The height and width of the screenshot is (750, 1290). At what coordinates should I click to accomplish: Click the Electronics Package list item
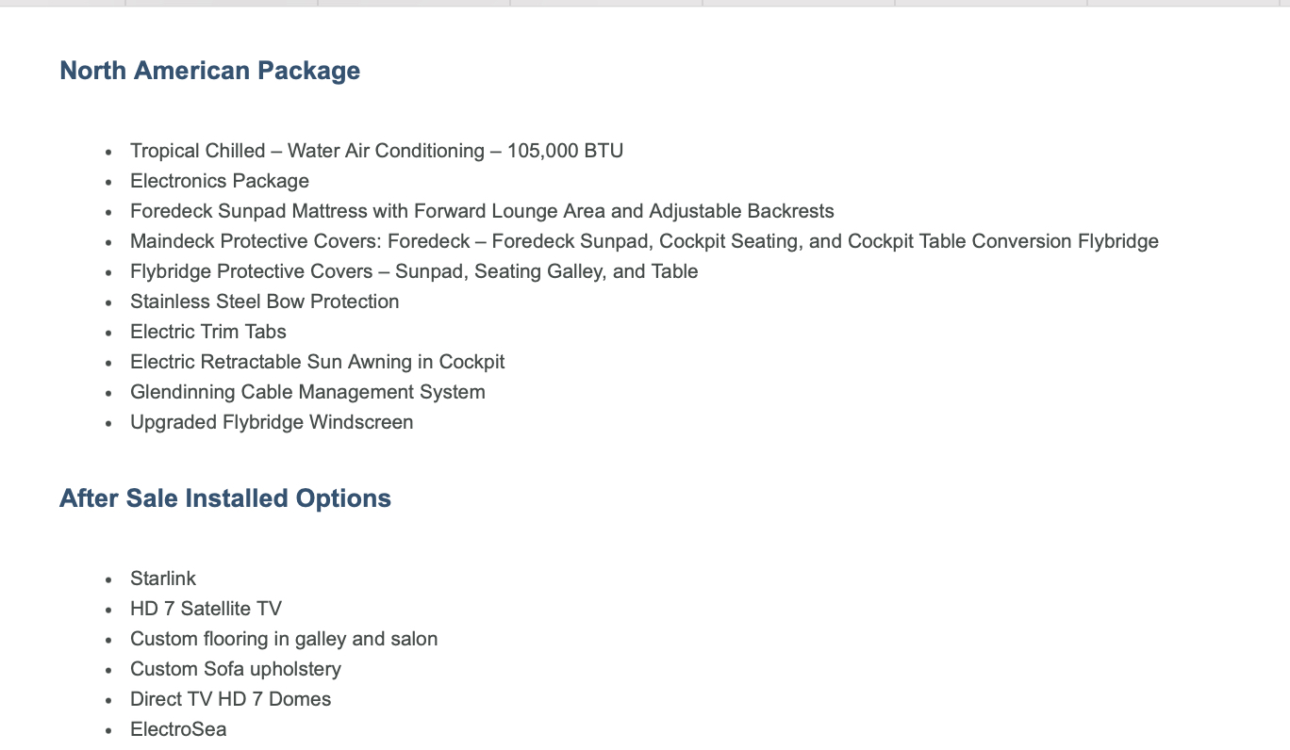220,181
